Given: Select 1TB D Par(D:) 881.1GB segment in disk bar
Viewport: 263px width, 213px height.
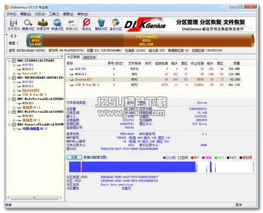Looking at the screenshot, I should click(x=147, y=41).
